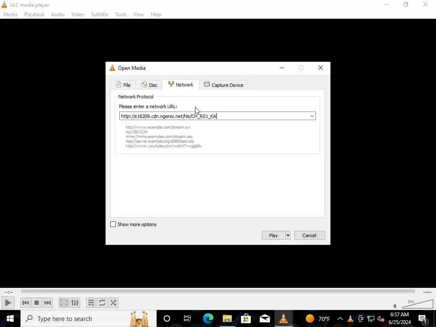Open the View menu
This screenshot has height=327, width=436.
pos(138,14)
